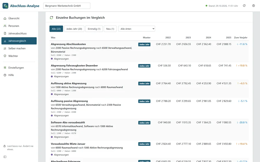Screen dimensions: 260x162
Task: Click the title 'Auflösung aktive Abgrenzung'
Action: click(69, 83)
